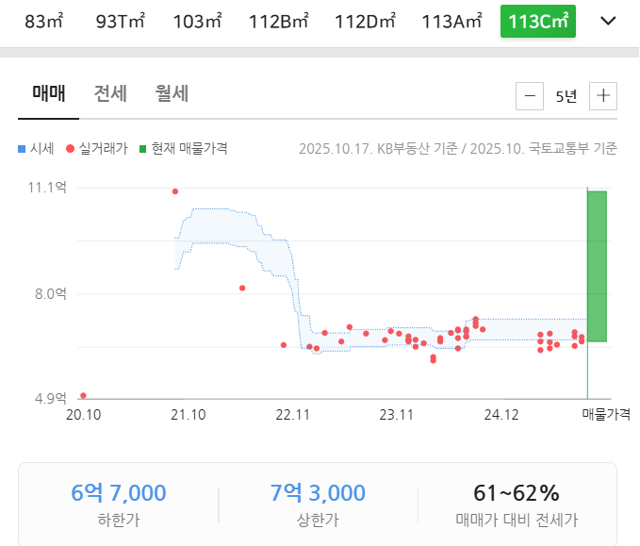
Task: Open the 매매 tab
Action: click(48, 93)
